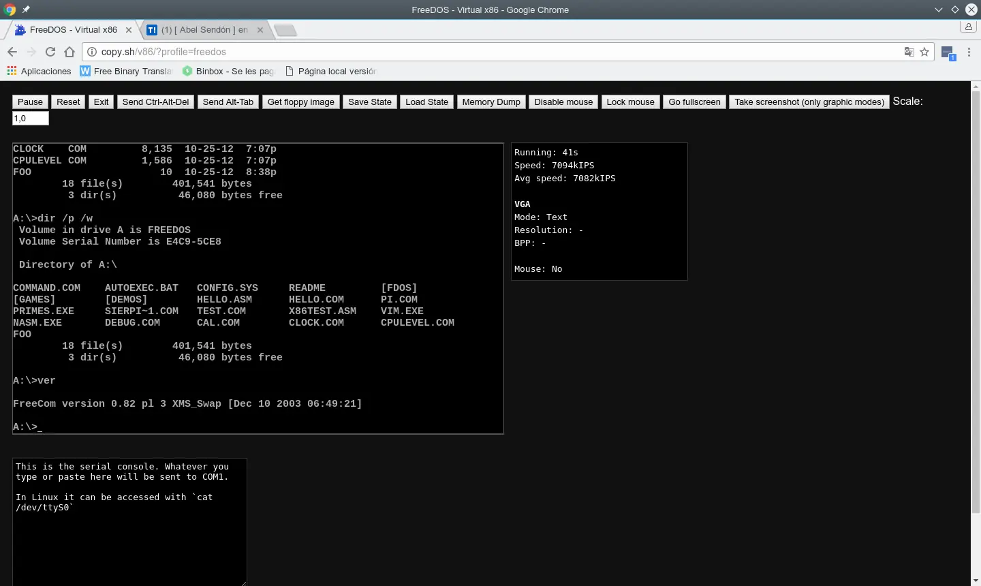This screenshot has height=586, width=981.
Task: Click Get floppy image
Action: click(301, 102)
